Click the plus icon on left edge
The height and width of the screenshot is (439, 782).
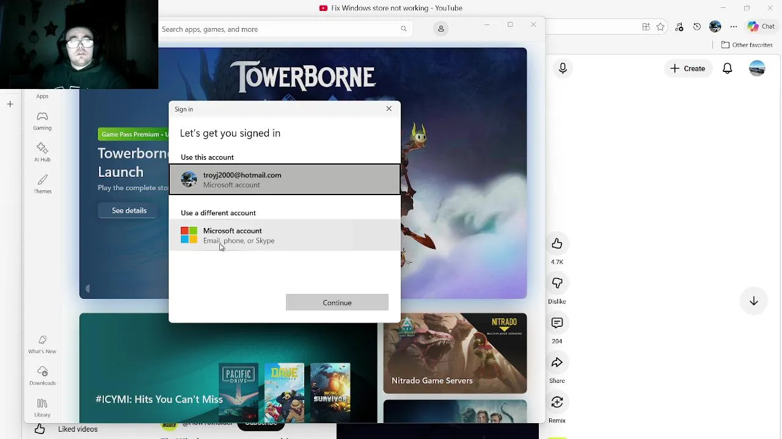click(10, 104)
